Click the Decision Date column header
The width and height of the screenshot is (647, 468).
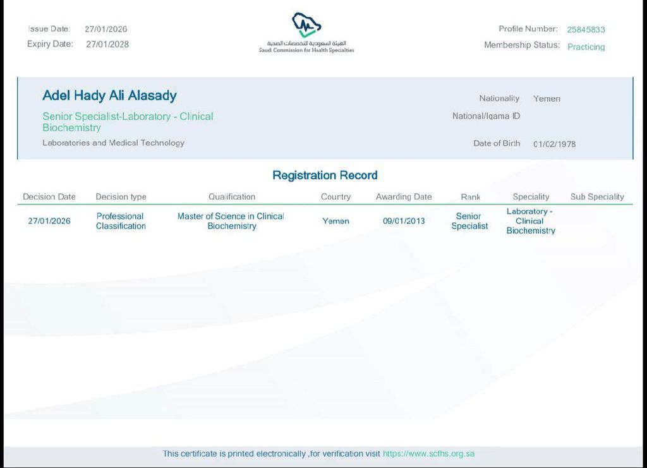[x=49, y=196]
